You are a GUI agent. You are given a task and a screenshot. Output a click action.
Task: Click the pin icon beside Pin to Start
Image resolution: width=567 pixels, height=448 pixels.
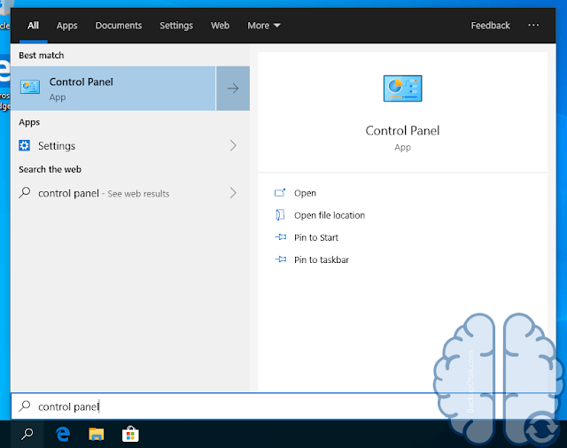click(280, 237)
